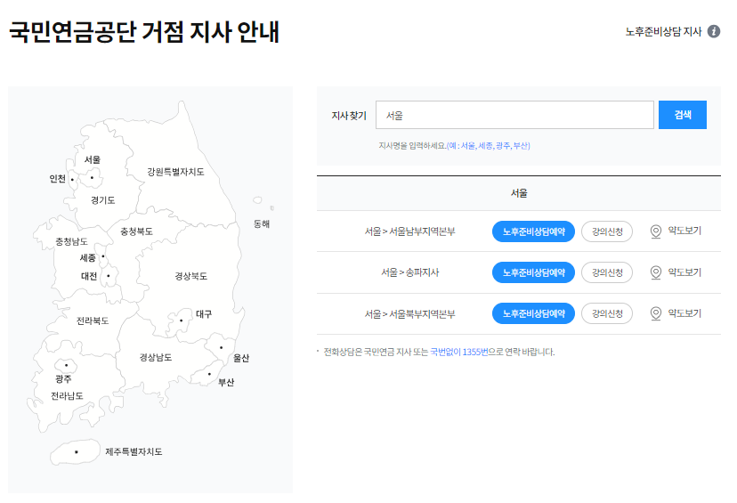Select 경기도 region on the map
Image resolution: width=737 pixels, height=503 pixels.
[x=103, y=200]
